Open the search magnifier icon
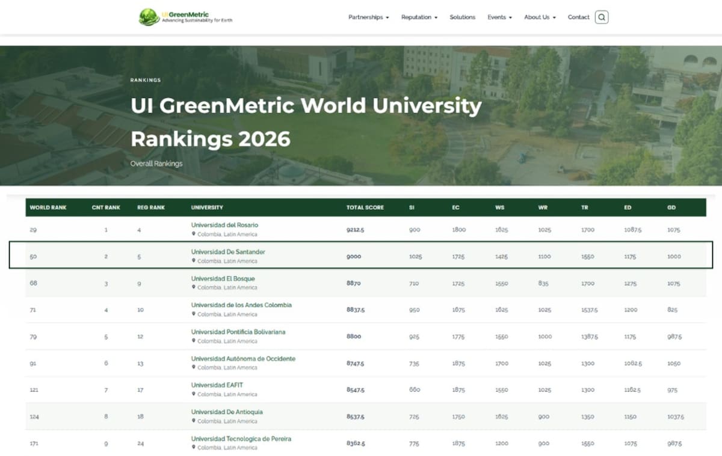Image resolution: width=722 pixels, height=456 pixels. point(602,17)
